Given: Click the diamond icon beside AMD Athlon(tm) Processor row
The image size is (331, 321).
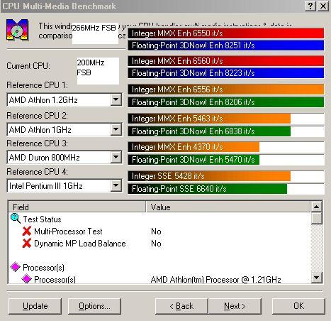Looking at the screenshot, I should click(x=26, y=278).
